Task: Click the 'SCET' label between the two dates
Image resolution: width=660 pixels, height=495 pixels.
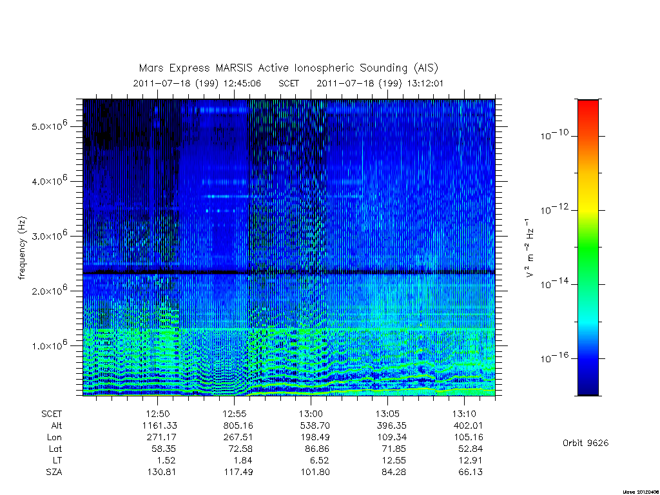Action: [289, 83]
